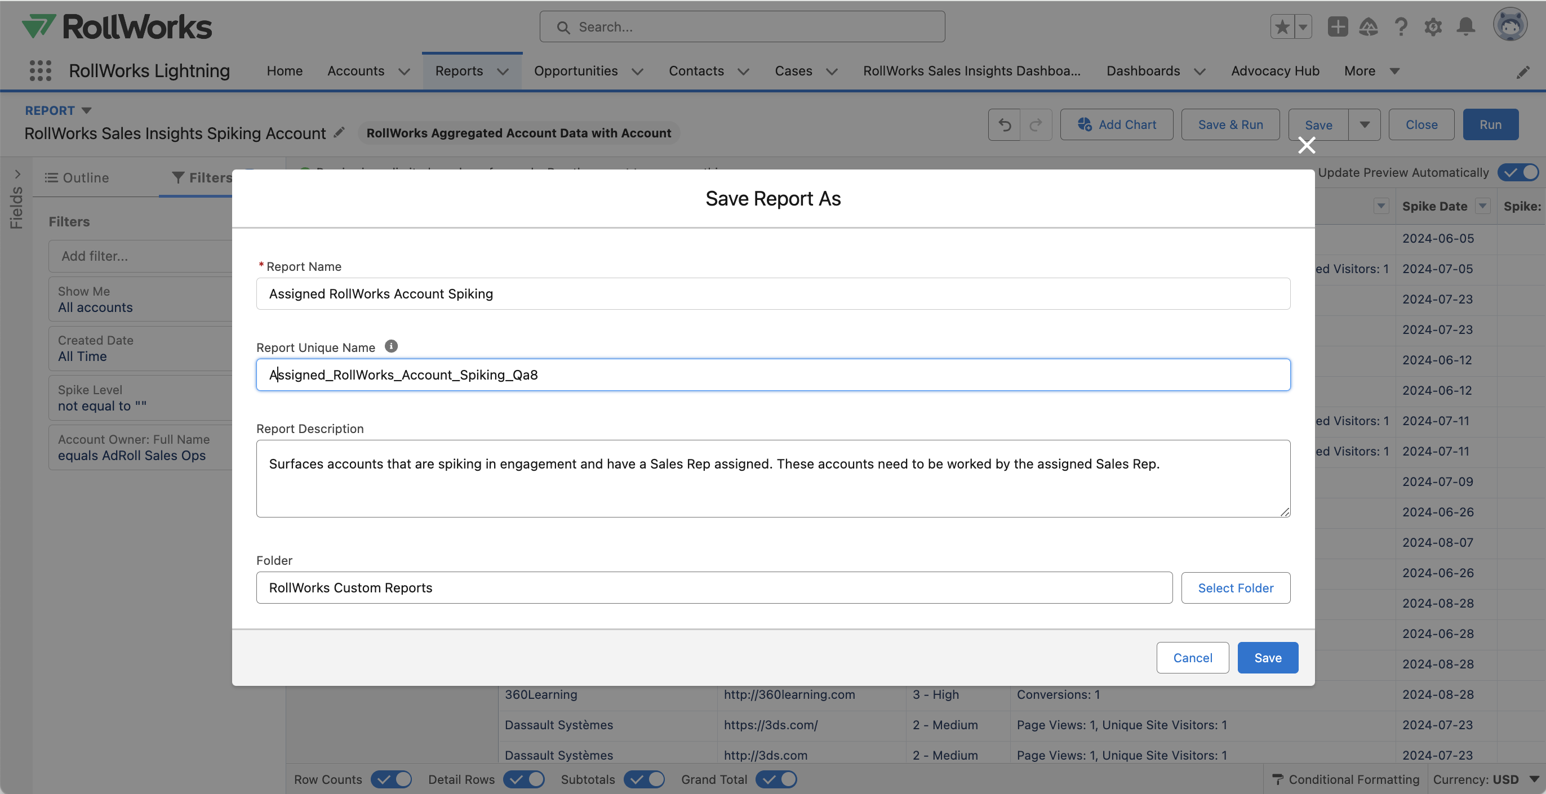Open the Accounts tab
1546x794 pixels.
click(x=356, y=71)
